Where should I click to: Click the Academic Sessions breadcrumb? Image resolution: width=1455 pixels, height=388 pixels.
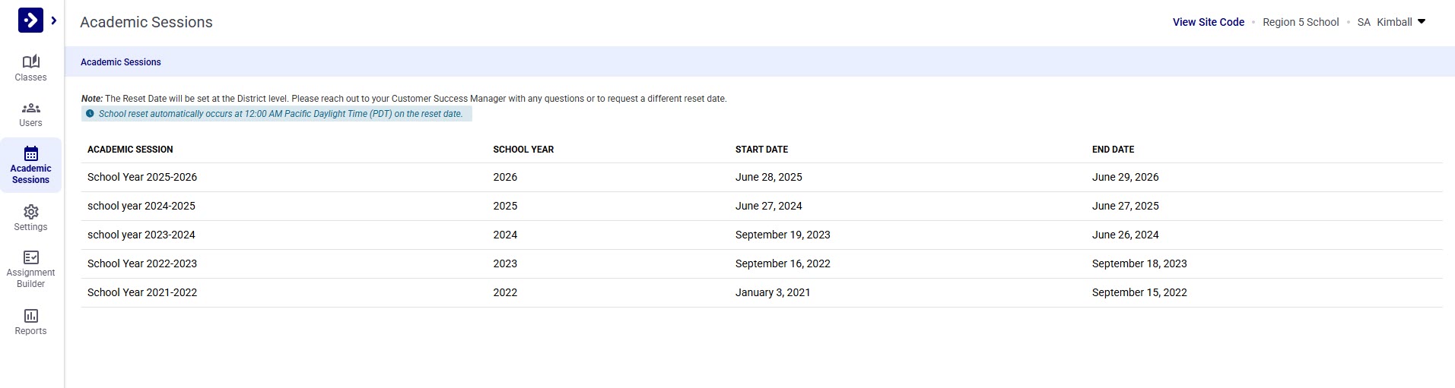click(x=121, y=62)
